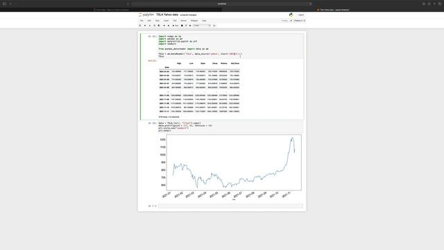Move selected cell up arrow icon
The image size is (444, 250).
[164, 26]
